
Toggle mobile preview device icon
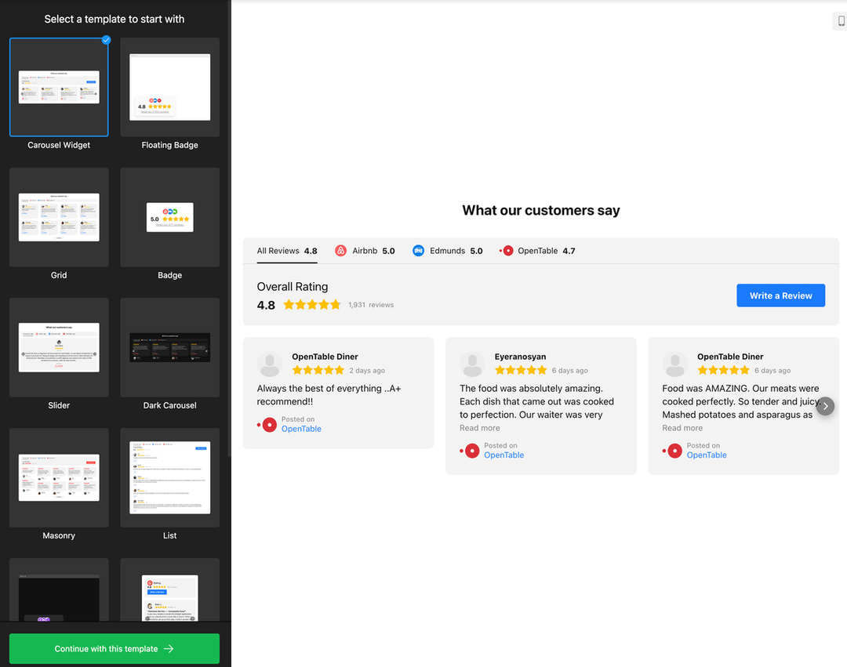pyautogui.click(x=841, y=20)
